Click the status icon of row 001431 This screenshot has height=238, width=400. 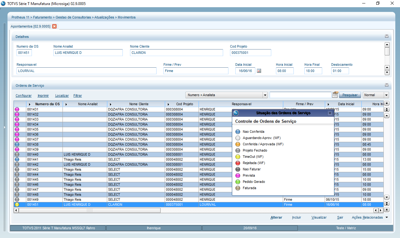[17, 109]
